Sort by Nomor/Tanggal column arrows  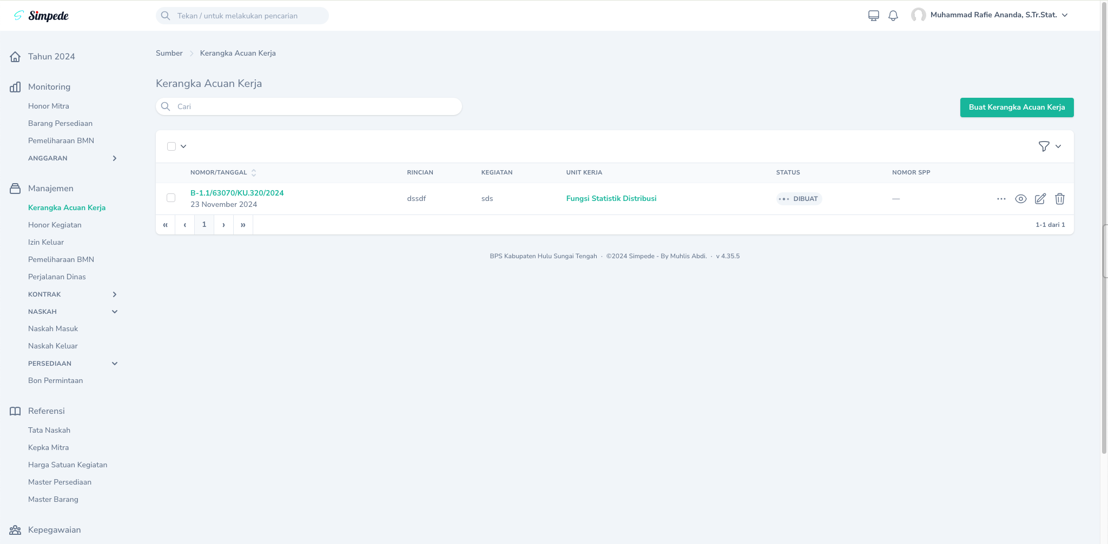coord(254,173)
